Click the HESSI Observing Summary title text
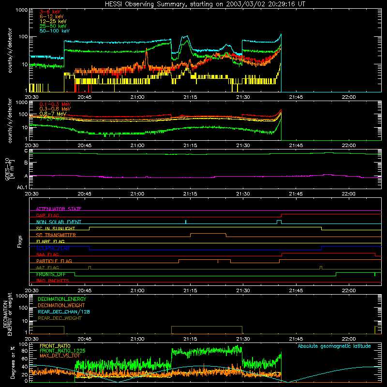Screen dimensions: 387x387 (205, 4)
